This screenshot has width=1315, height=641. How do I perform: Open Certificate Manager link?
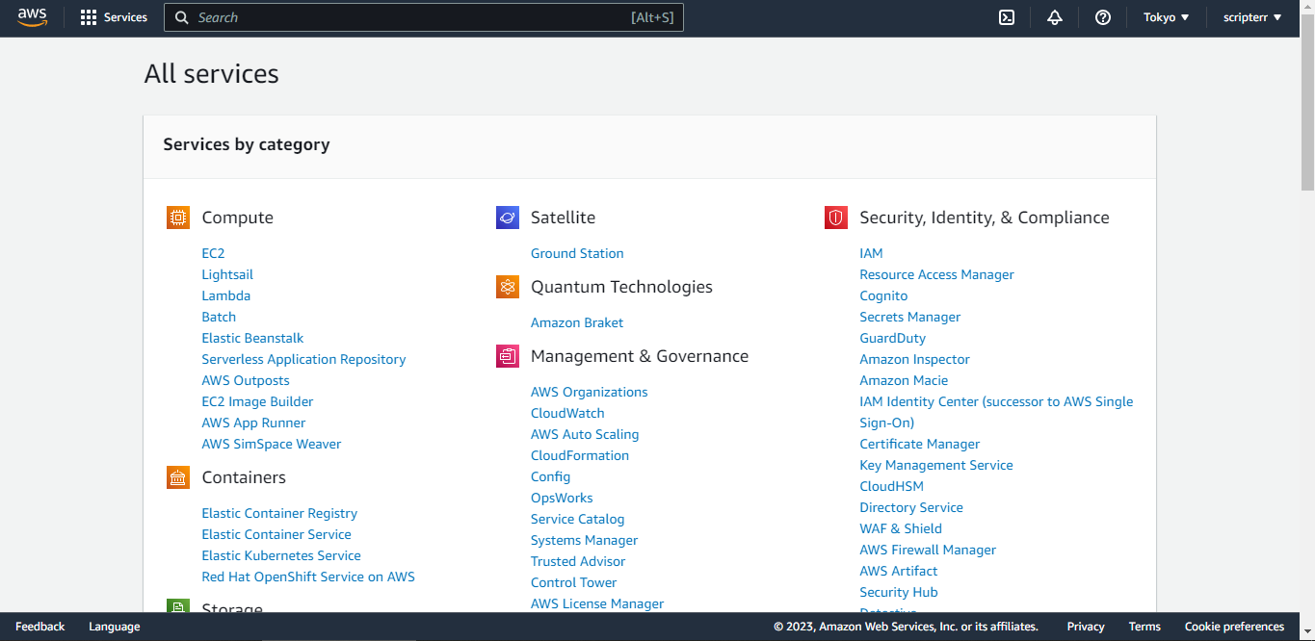click(x=920, y=444)
